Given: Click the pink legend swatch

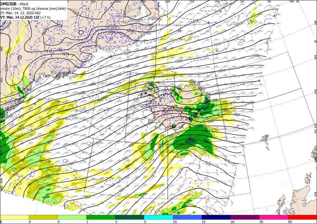Looking at the screenshot, I should pyautogui.click(x=274, y=217).
